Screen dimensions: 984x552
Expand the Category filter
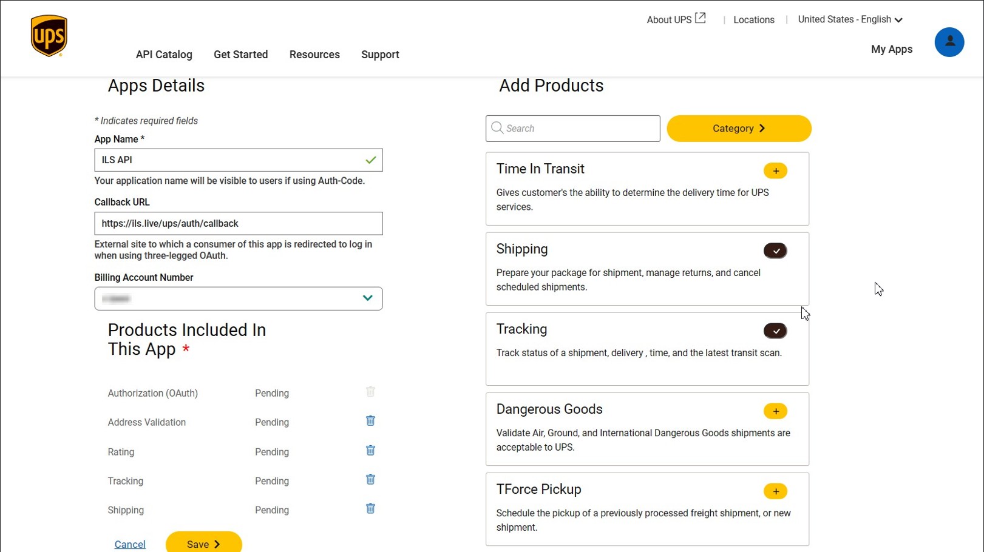(x=738, y=128)
